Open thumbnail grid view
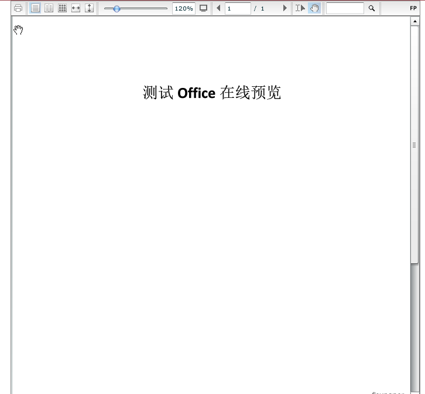Viewport: 425px width, 394px height. [x=62, y=8]
